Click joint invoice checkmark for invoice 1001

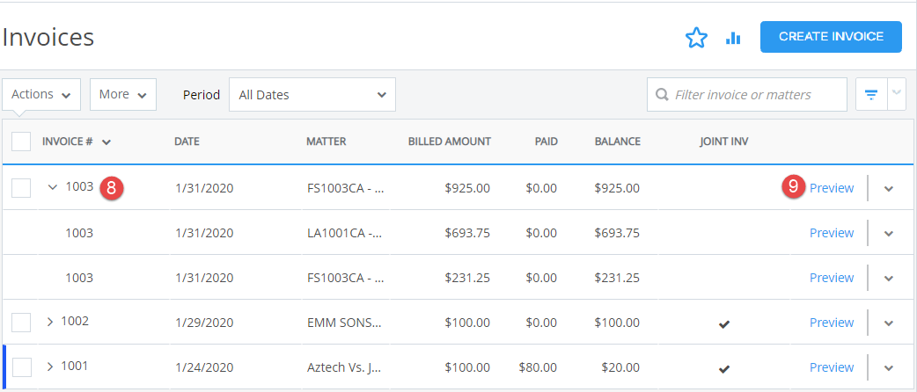(x=724, y=368)
